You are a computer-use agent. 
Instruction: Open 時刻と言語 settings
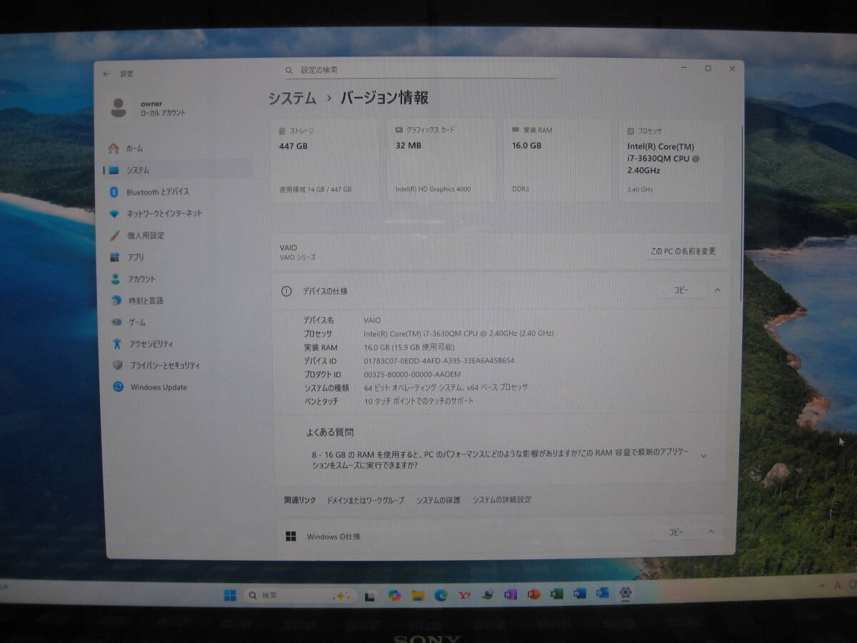click(146, 300)
